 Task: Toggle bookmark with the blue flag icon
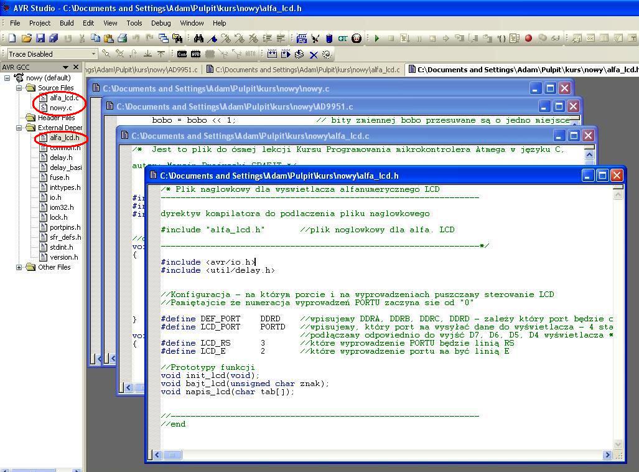pyautogui.click(x=213, y=39)
